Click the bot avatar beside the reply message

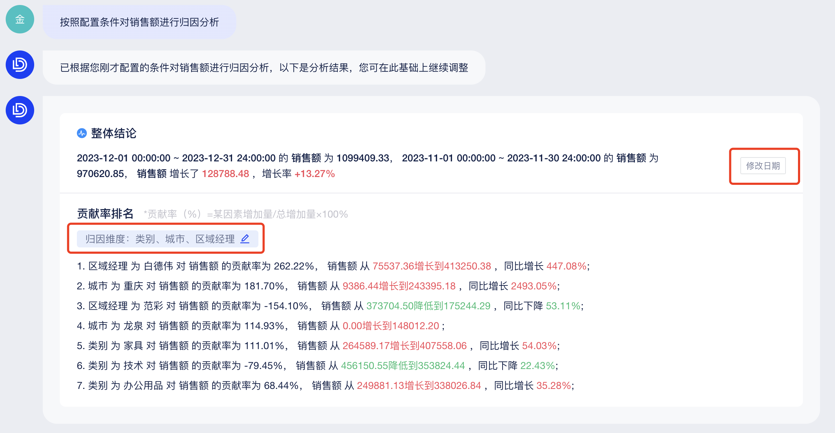coord(20,65)
